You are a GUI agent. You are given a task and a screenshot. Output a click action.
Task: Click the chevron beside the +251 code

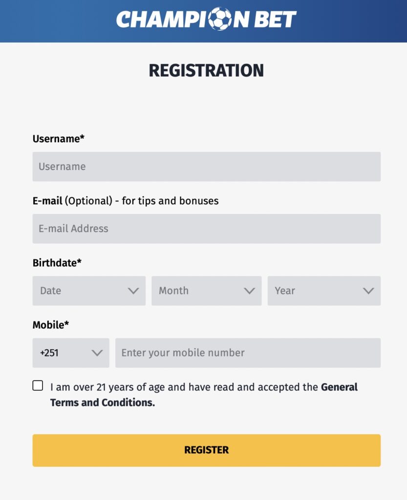point(97,353)
